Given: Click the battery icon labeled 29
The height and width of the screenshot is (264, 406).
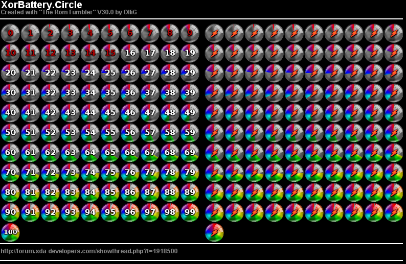Looking at the screenshot, I should (190, 73).
